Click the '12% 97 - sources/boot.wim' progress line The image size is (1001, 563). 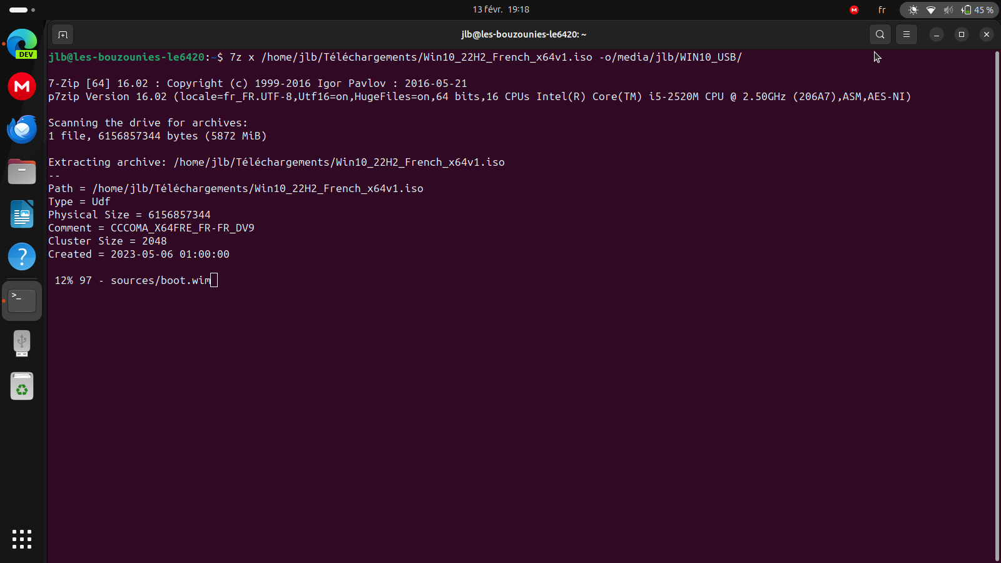pos(133,280)
